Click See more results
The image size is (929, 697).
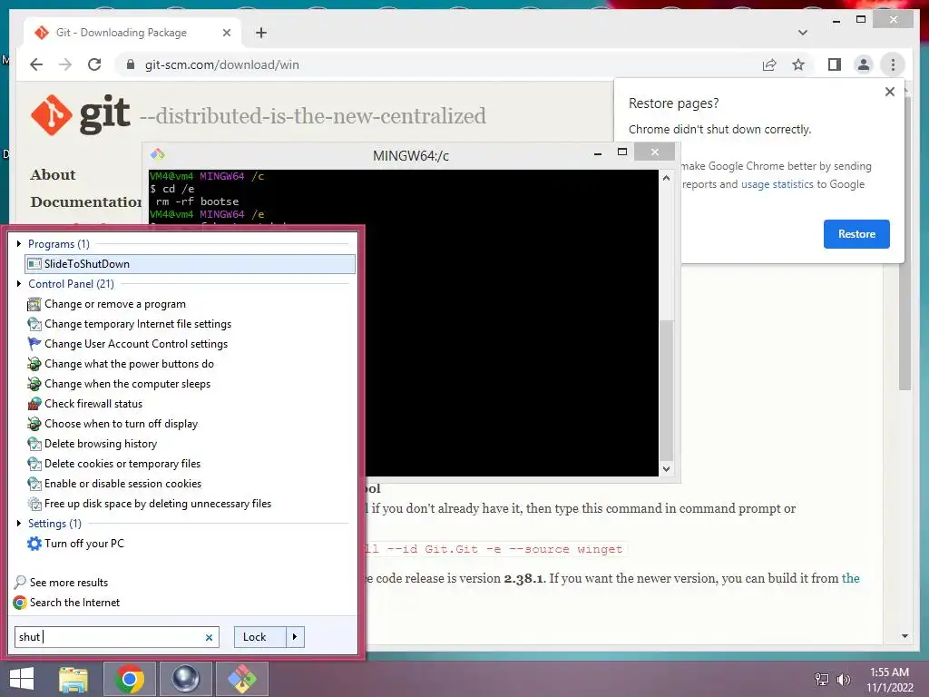(x=69, y=583)
